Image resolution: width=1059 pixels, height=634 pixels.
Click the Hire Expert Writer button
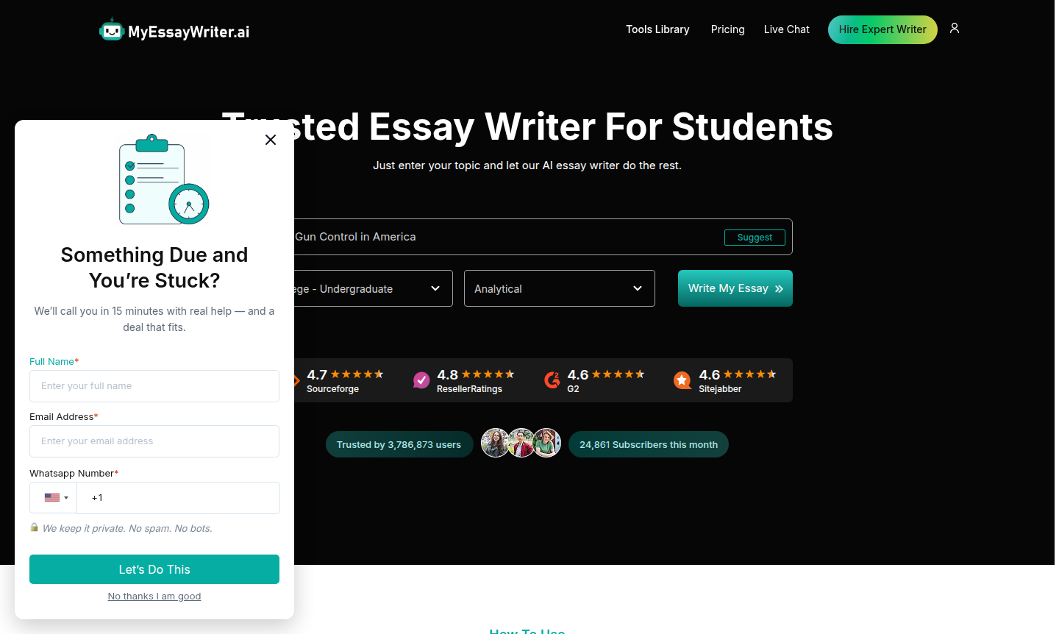point(883,29)
